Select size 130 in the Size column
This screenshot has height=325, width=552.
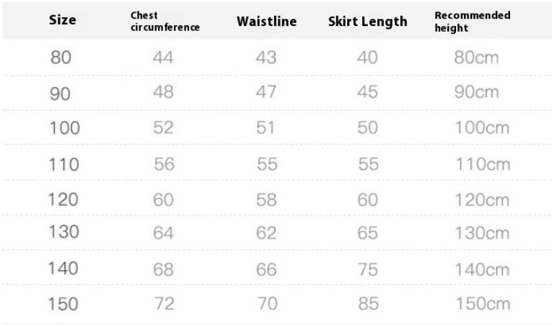(63, 233)
